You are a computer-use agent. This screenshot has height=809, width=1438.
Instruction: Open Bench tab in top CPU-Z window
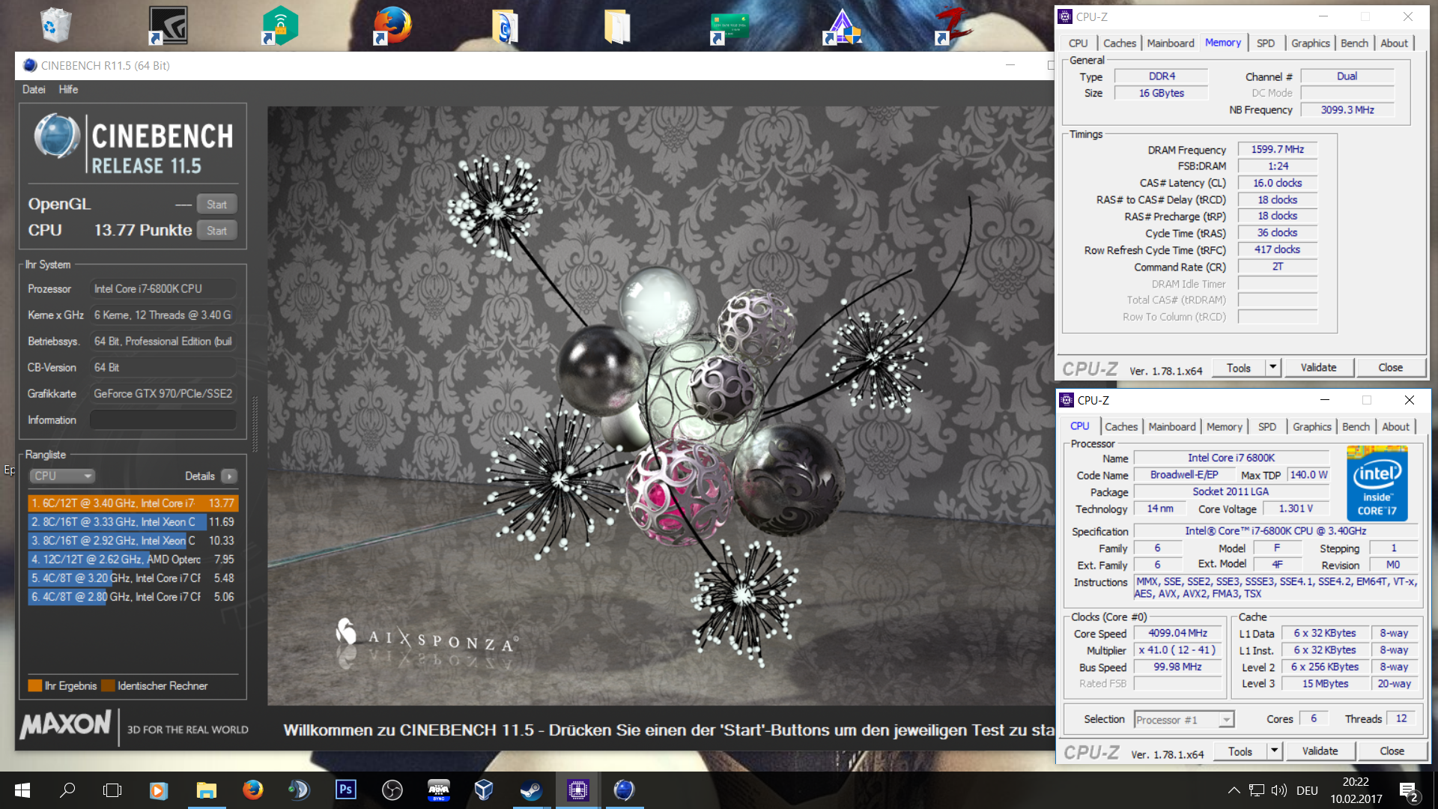click(1354, 43)
